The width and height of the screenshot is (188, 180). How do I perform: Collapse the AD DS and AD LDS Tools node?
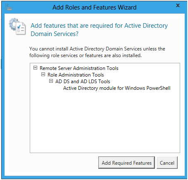click(x=51, y=81)
